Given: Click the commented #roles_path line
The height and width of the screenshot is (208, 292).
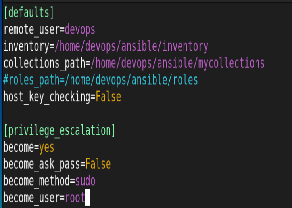Looking at the screenshot, I should pyautogui.click(x=100, y=80).
